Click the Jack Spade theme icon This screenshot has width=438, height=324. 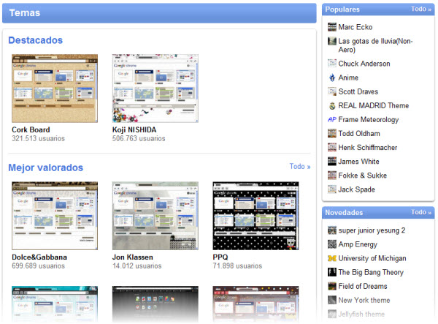(332, 189)
